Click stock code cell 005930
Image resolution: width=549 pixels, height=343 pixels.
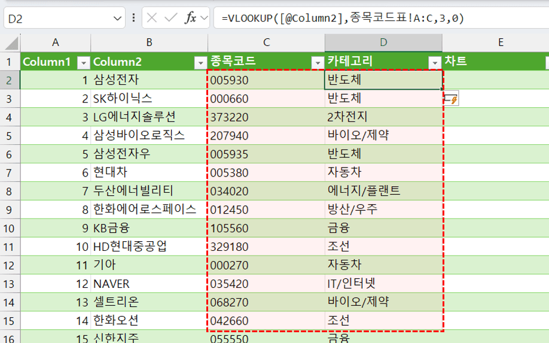267,80
